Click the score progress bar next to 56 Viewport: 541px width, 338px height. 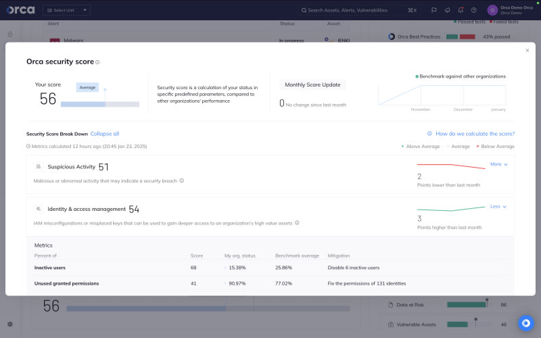click(x=100, y=104)
